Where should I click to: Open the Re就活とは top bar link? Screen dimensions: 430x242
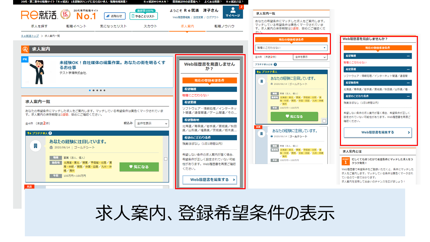(234, 2)
